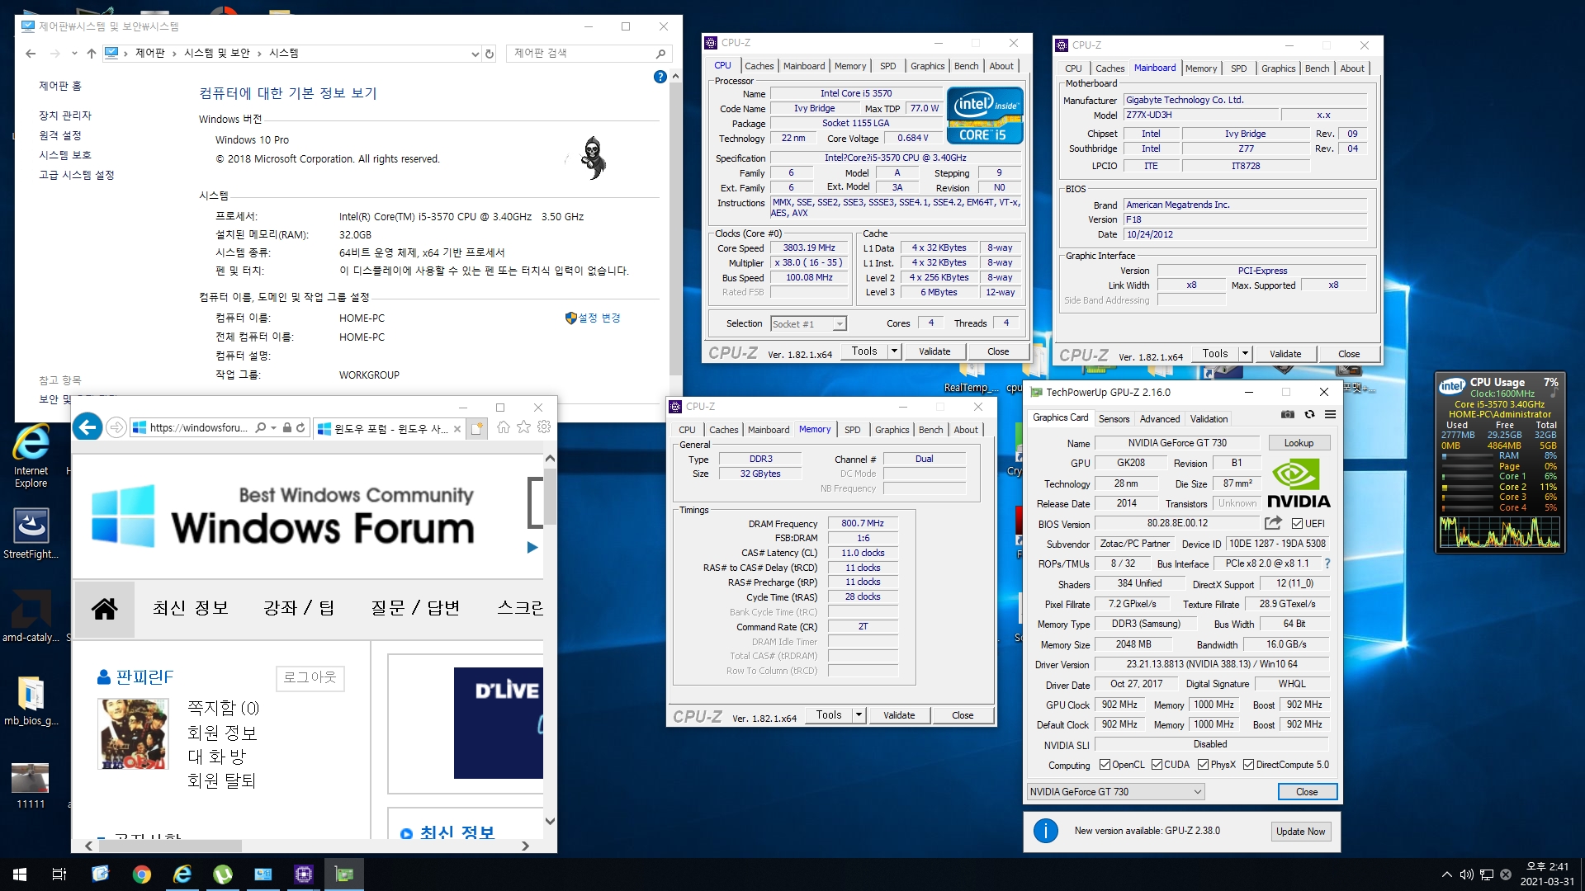Switch to Caches tab in CPU-Z CPU window
Image resolution: width=1585 pixels, height=891 pixels.
759,66
